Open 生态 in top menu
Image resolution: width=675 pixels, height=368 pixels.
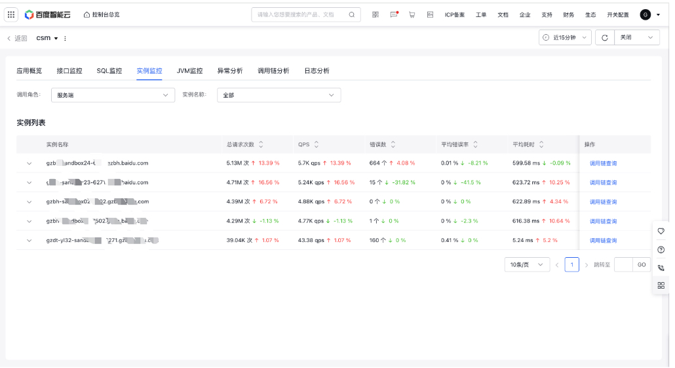click(x=590, y=14)
